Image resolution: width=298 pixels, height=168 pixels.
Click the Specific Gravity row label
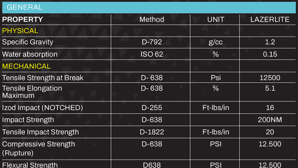[28, 42]
